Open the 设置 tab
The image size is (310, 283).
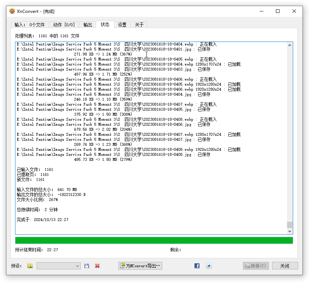tap(122, 25)
